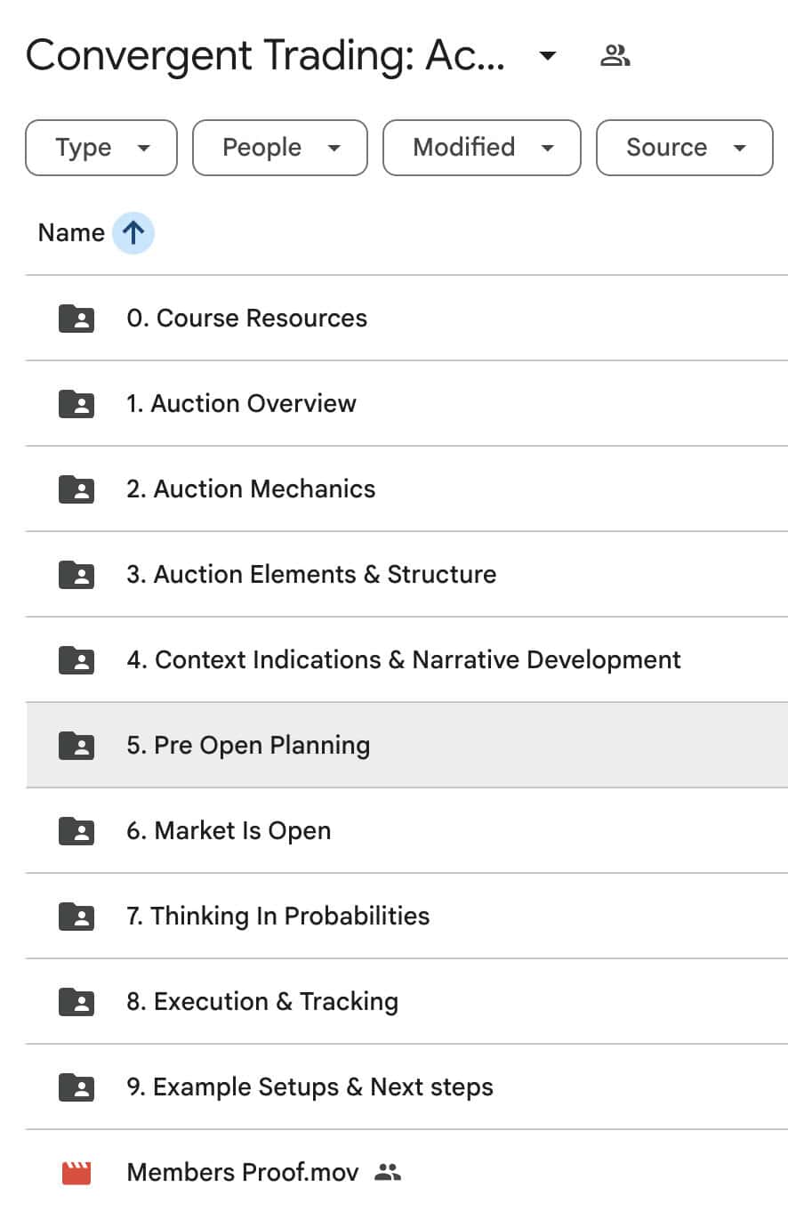Click the red video file icon
788x1212 pixels.
[x=76, y=1172]
